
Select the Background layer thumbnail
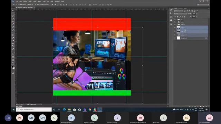coord(178,38)
